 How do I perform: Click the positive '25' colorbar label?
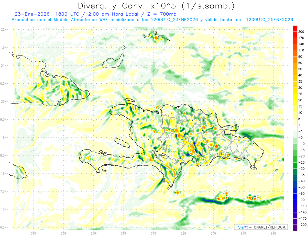300,94
